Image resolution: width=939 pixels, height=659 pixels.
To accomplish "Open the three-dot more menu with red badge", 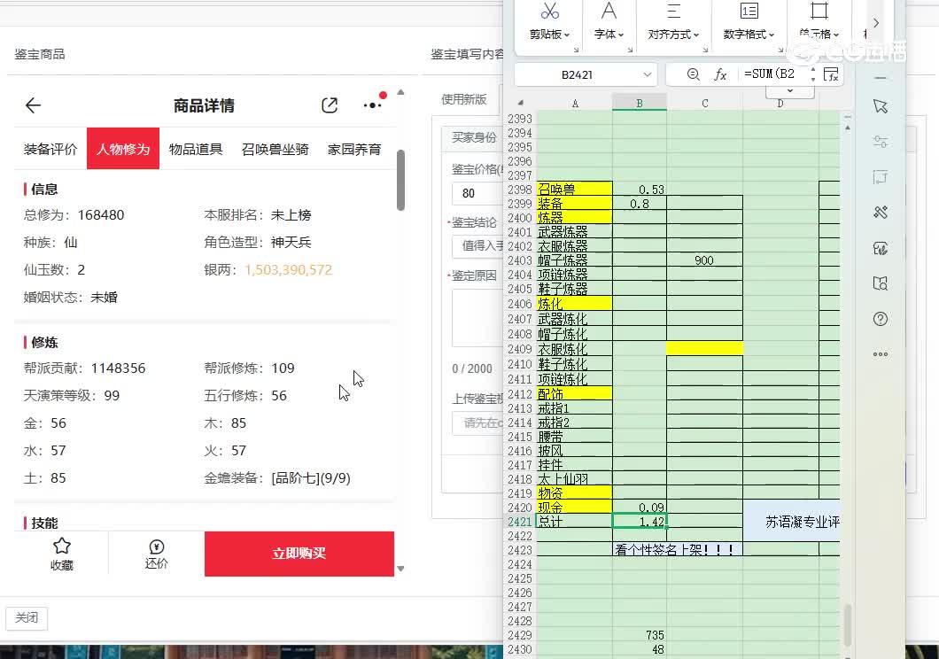I will [x=373, y=105].
